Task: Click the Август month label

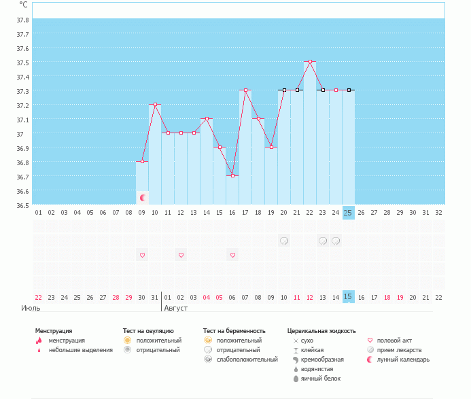Action: click(175, 308)
